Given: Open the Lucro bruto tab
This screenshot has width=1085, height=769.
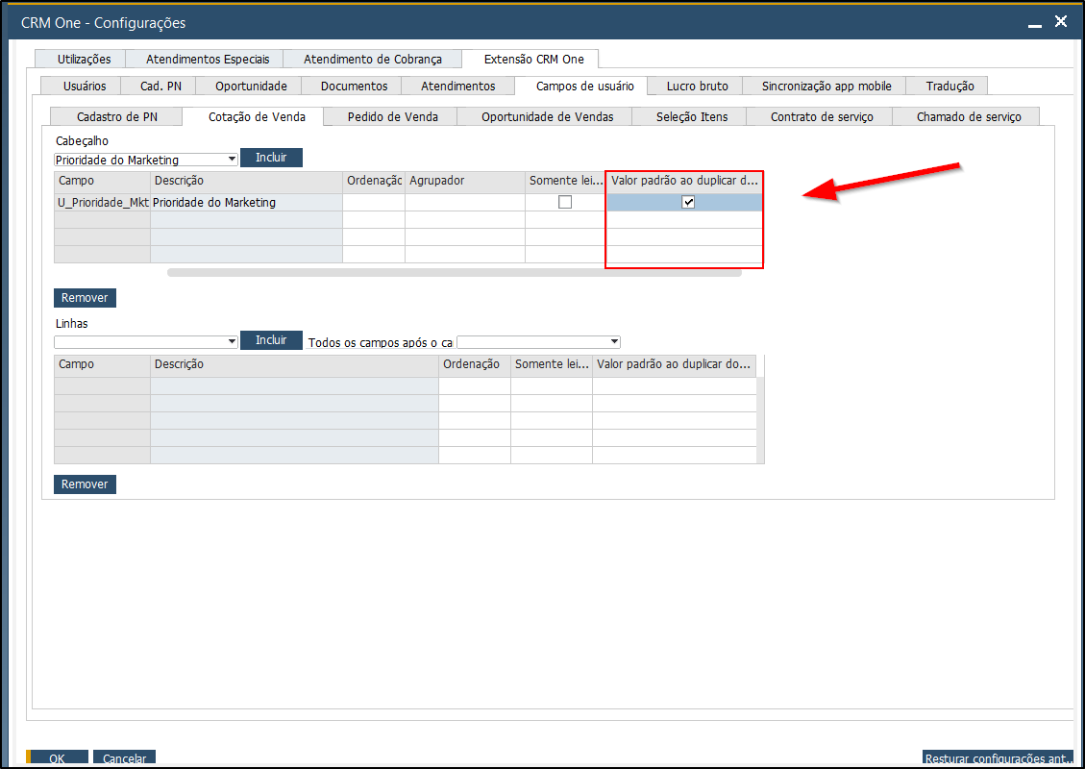Looking at the screenshot, I should pos(697,86).
